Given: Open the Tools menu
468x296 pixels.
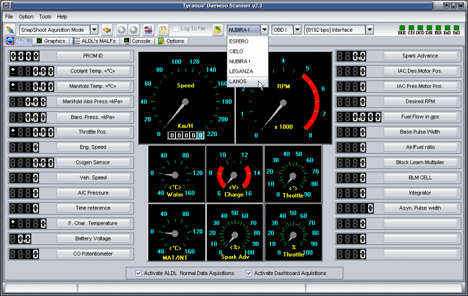Looking at the screenshot, I should (x=45, y=17).
